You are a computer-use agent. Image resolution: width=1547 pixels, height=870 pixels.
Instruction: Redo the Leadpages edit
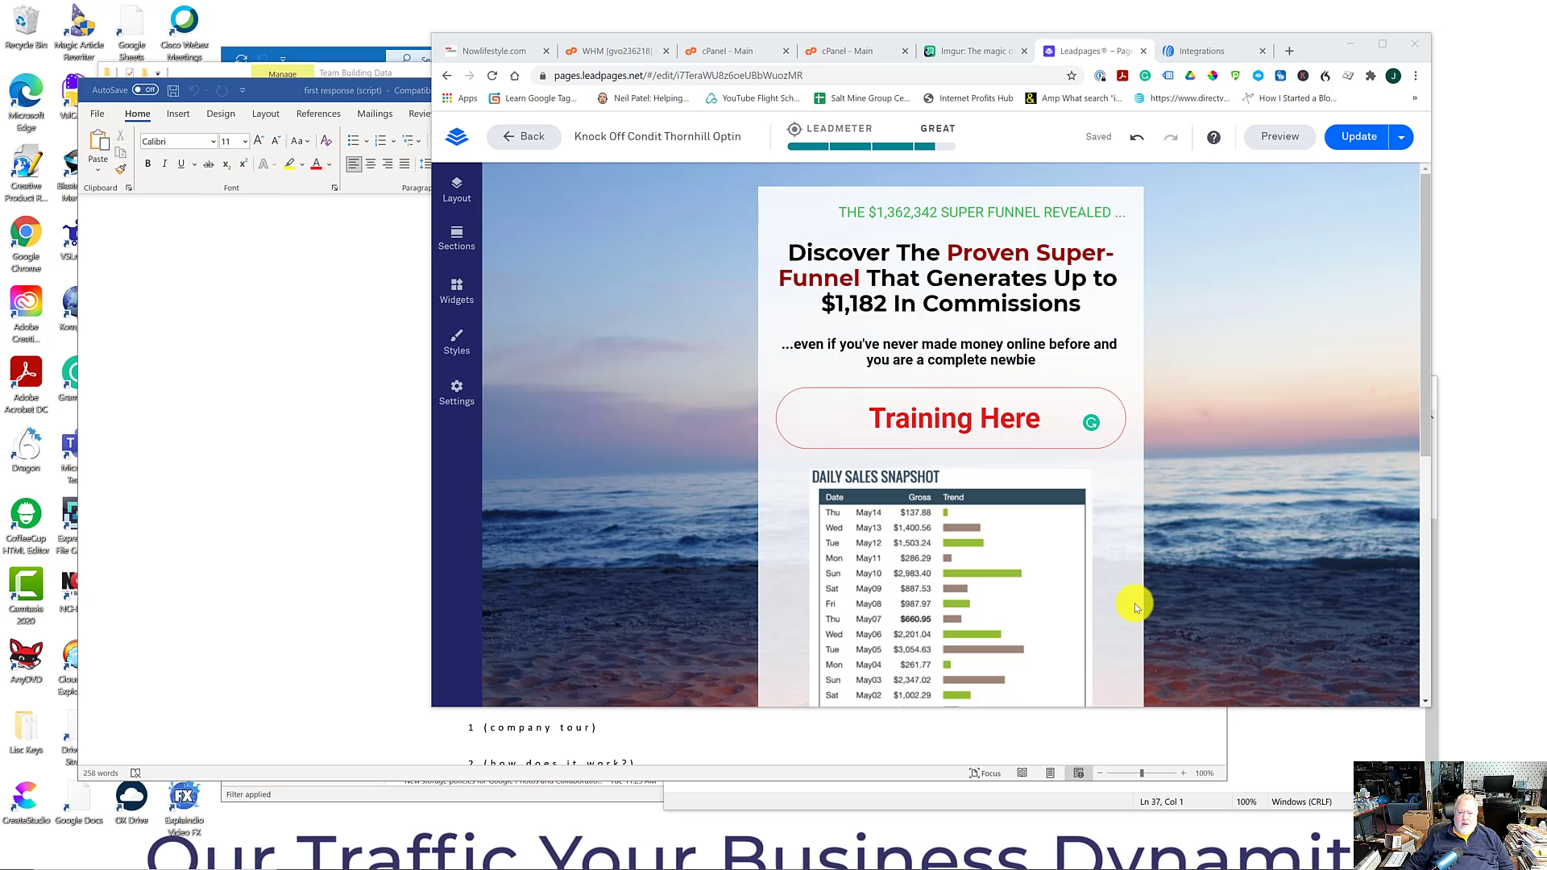pyautogui.click(x=1171, y=137)
